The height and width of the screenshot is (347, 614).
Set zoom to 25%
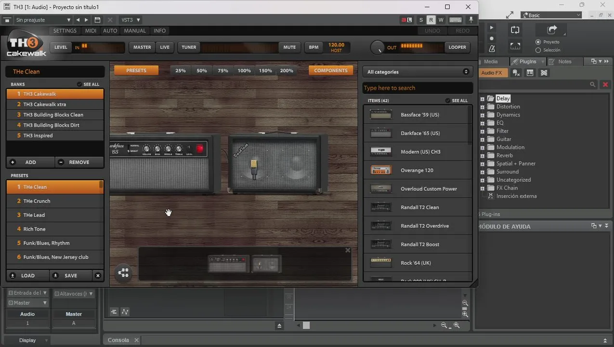(x=181, y=70)
